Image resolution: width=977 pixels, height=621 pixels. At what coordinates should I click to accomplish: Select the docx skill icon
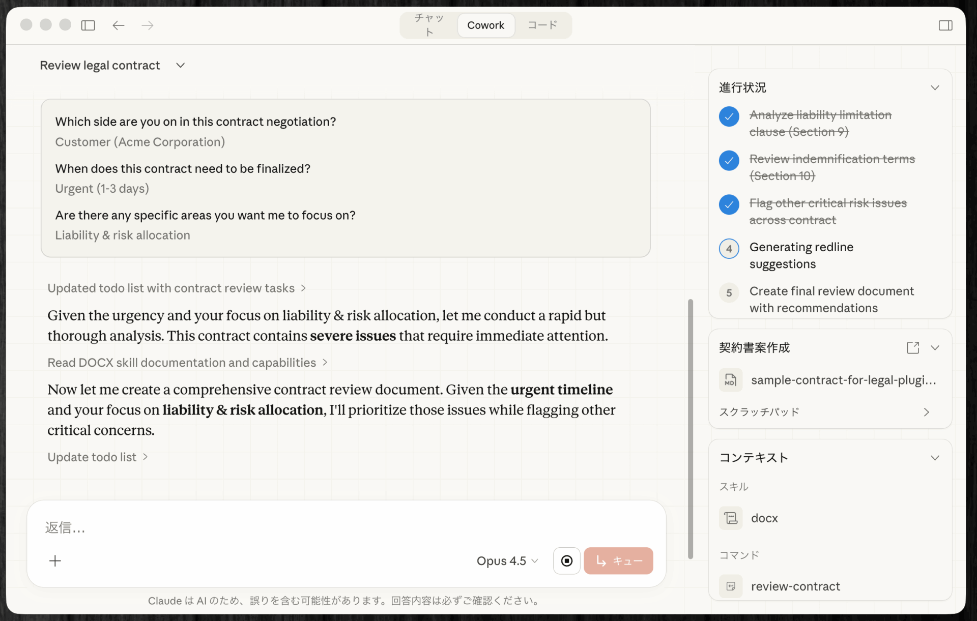(x=731, y=518)
